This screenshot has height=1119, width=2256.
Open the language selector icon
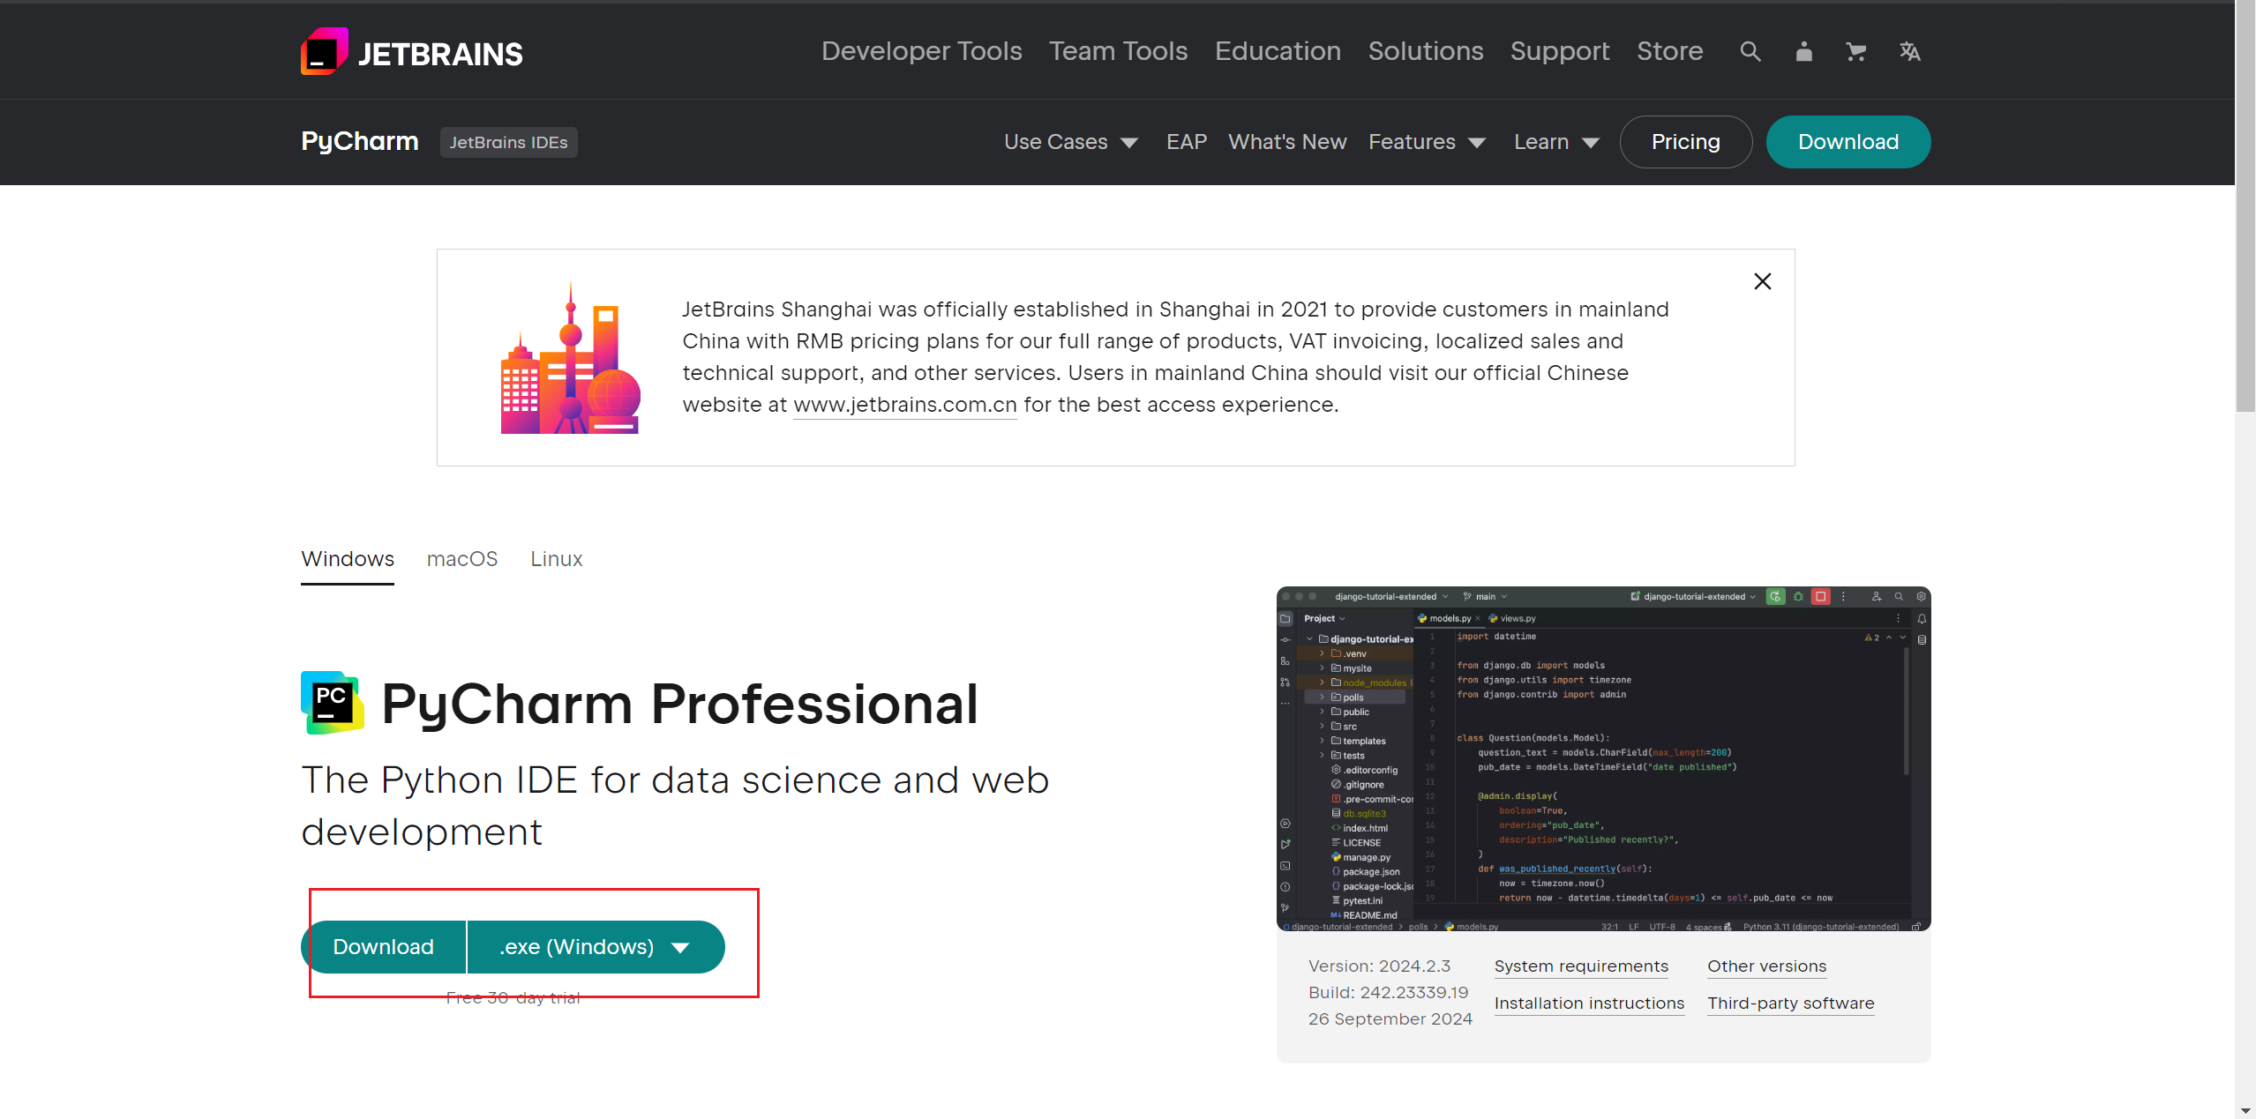pyautogui.click(x=1909, y=52)
